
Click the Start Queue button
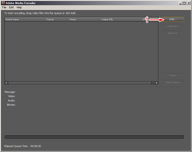tap(173, 82)
